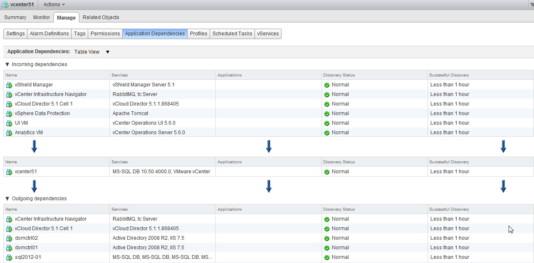Click the domctrl02 VM icon

pyautogui.click(x=9, y=238)
